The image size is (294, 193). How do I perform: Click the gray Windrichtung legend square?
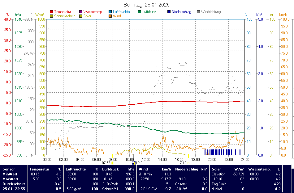(198, 12)
